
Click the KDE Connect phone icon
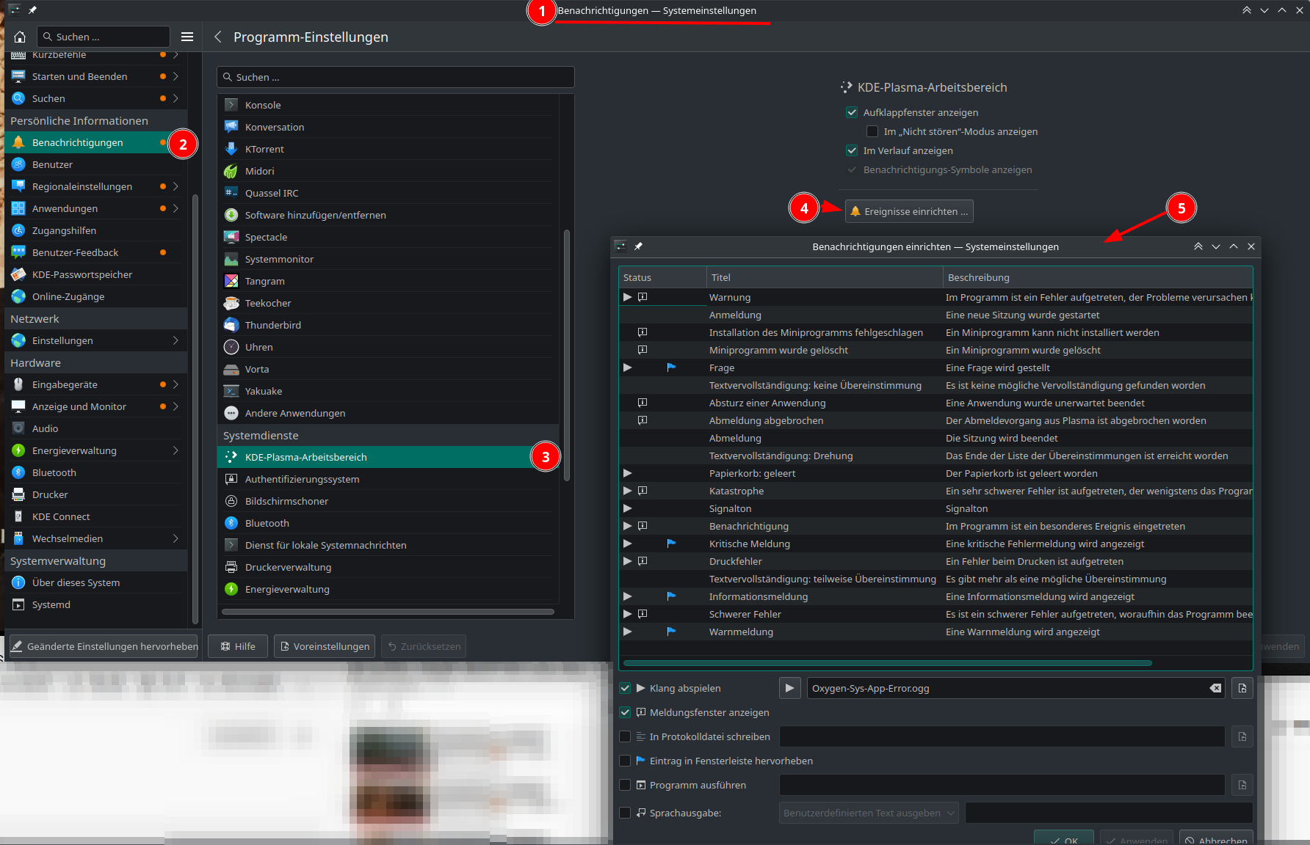click(18, 516)
